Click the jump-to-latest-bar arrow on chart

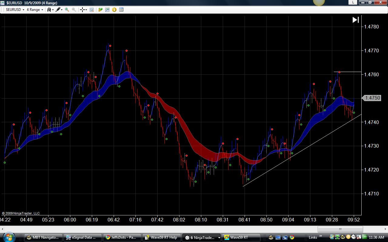pyautogui.click(x=356, y=20)
